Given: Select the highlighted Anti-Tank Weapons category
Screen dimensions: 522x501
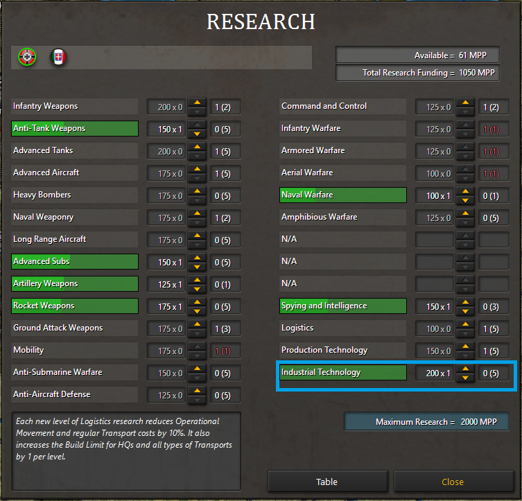Looking at the screenshot, I should click(75, 128).
